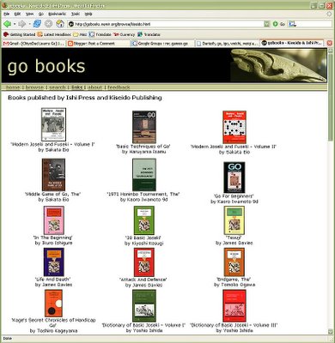Click the forward navigation arrow
Image resolution: width=335 pixels, height=343 pixels.
click(22, 24)
